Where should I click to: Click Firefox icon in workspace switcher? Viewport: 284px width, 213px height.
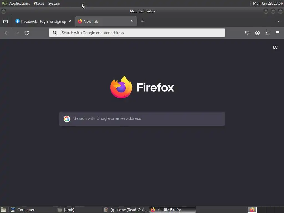(252, 210)
